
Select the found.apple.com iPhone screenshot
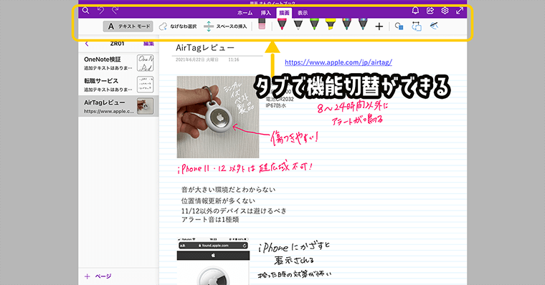213,261
